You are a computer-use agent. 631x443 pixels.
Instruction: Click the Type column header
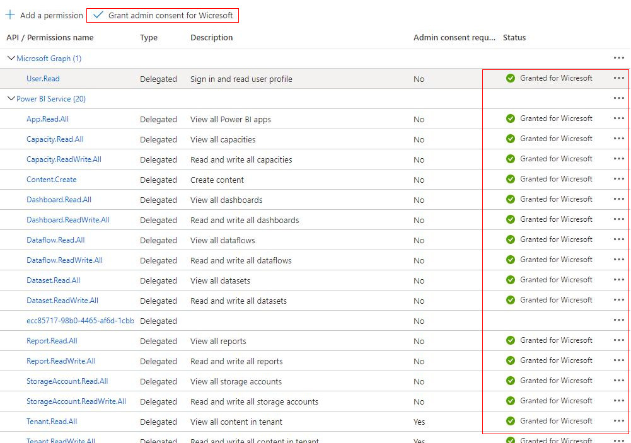[149, 37]
